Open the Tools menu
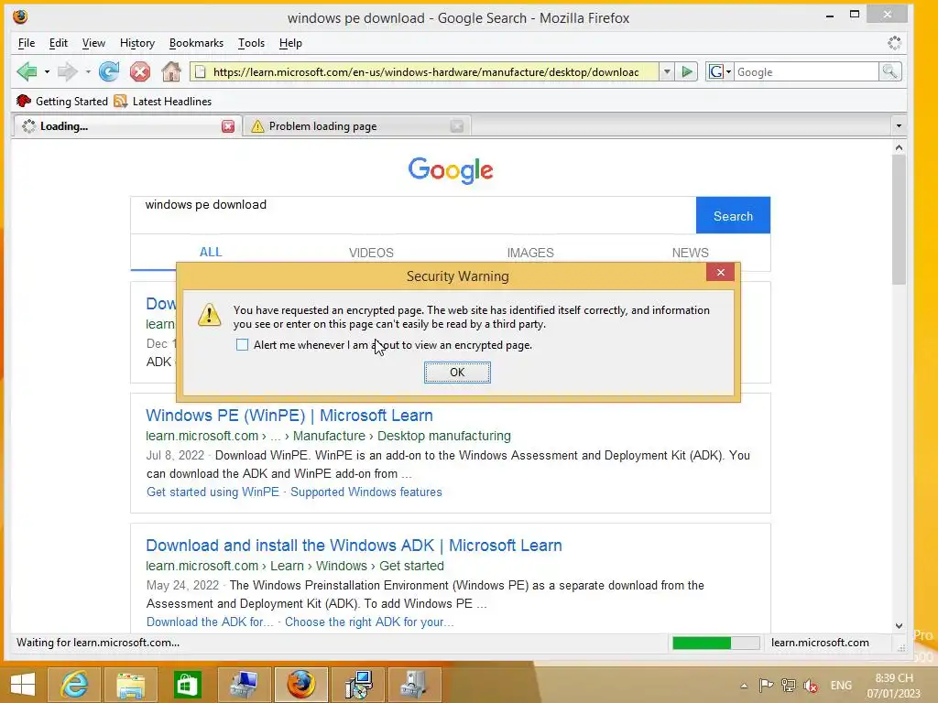The width and height of the screenshot is (938, 703). 251,43
